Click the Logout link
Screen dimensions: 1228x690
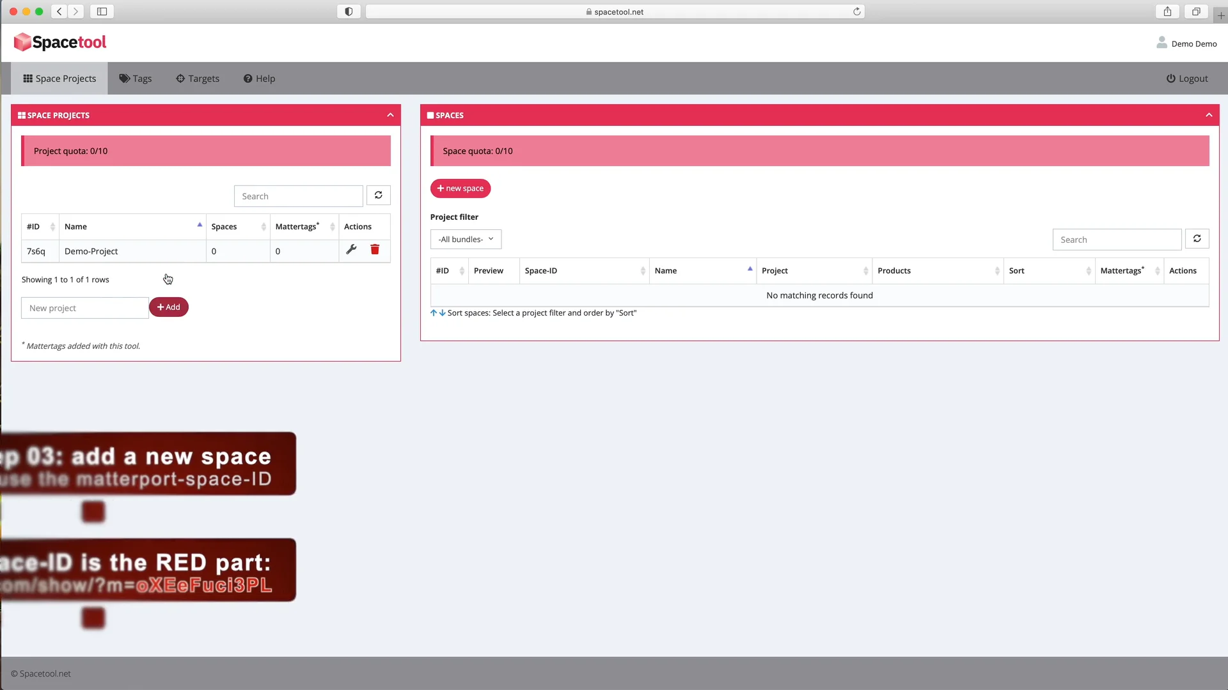pyautogui.click(x=1187, y=79)
